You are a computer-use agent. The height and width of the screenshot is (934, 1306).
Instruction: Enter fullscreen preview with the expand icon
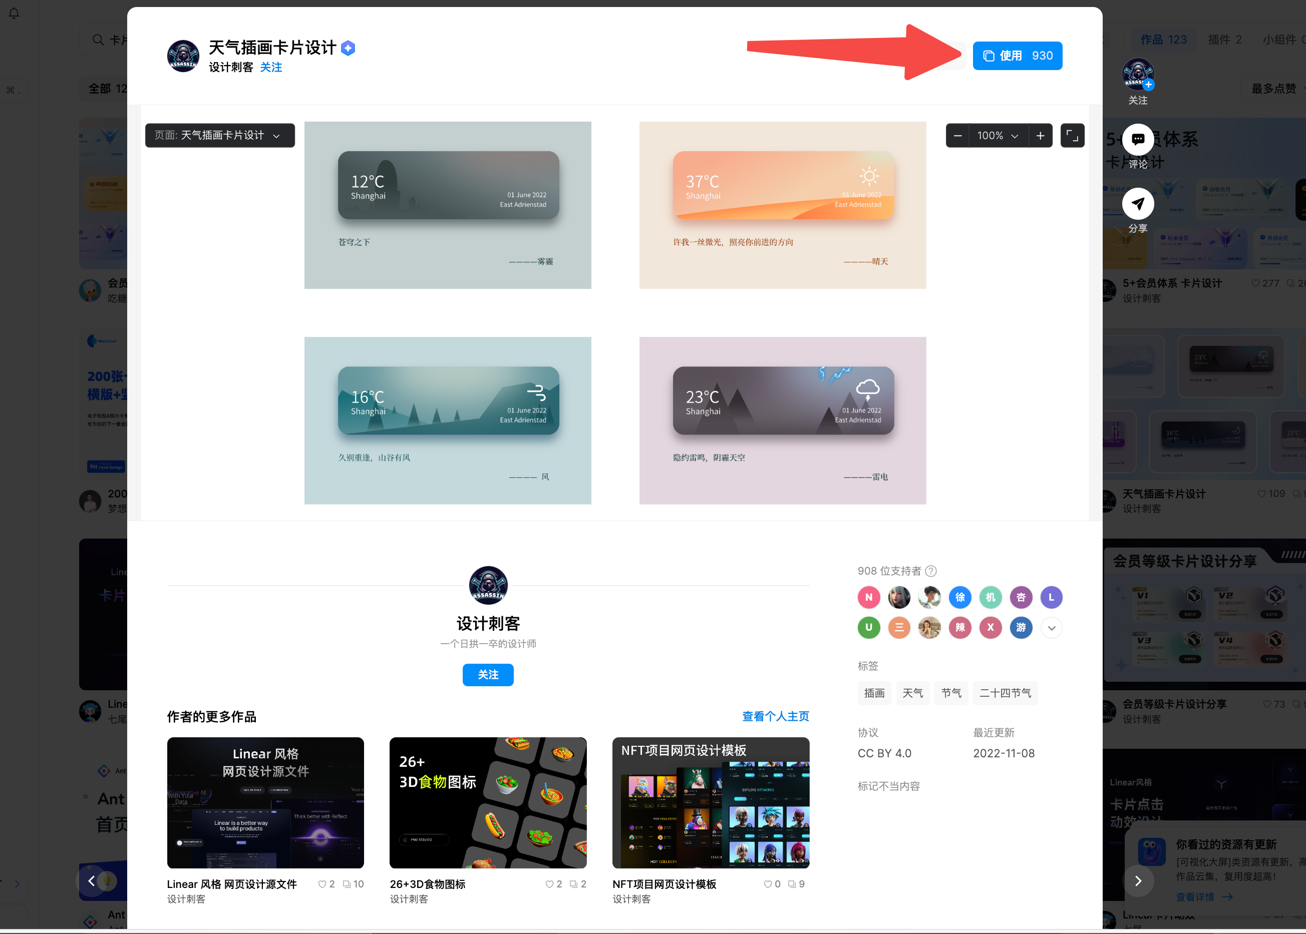click(x=1072, y=136)
